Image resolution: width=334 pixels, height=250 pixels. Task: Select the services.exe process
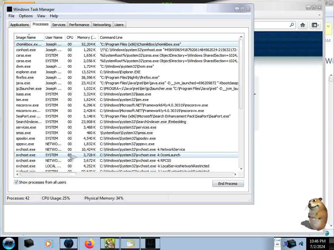[x=127, y=127]
